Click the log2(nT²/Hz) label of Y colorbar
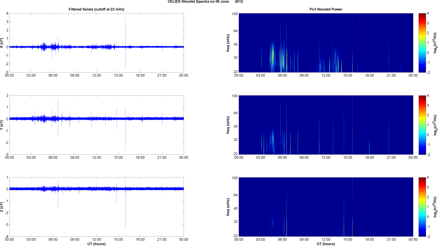 click(435, 125)
